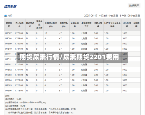Select contract code UR508

(8, 38)
